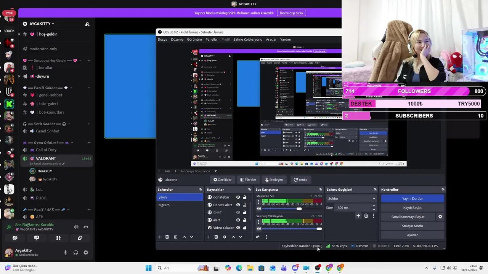
Task: Open Düzenle menu in OBS
Action: click(177, 40)
